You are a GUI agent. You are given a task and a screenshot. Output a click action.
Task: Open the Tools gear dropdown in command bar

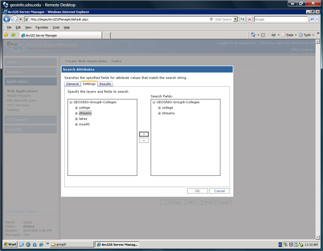[x=306, y=35]
